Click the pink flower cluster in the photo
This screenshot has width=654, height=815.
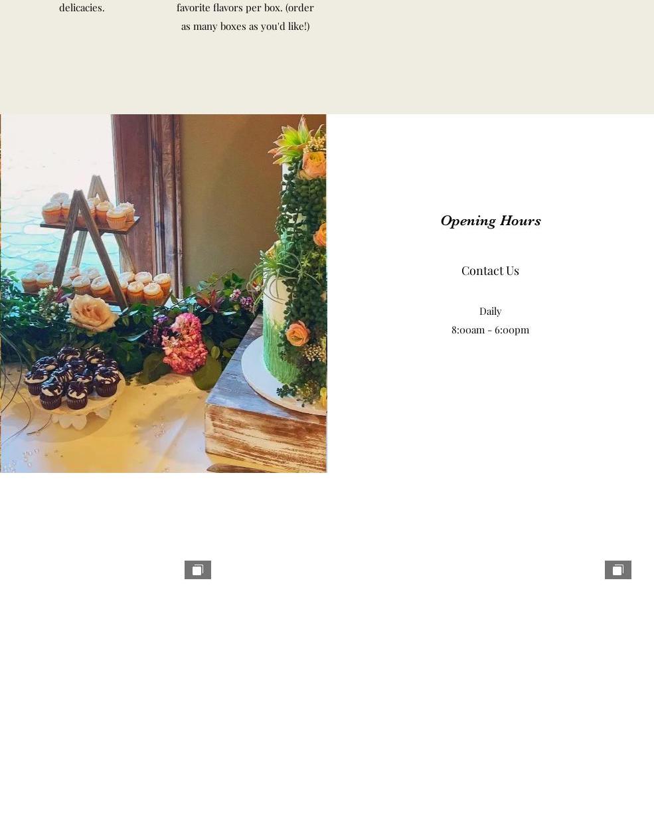pos(185,342)
